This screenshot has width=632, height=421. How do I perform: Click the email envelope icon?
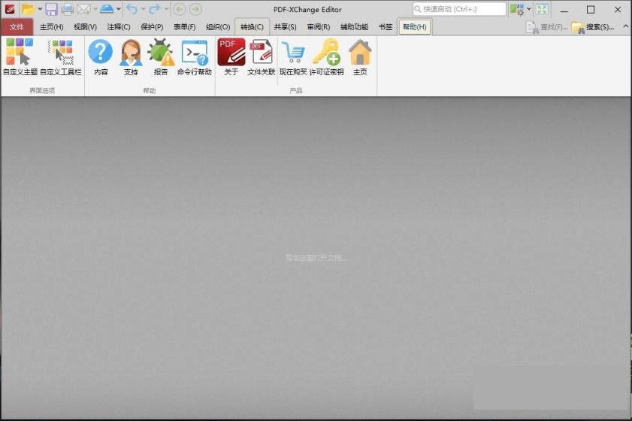[x=83, y=9]
